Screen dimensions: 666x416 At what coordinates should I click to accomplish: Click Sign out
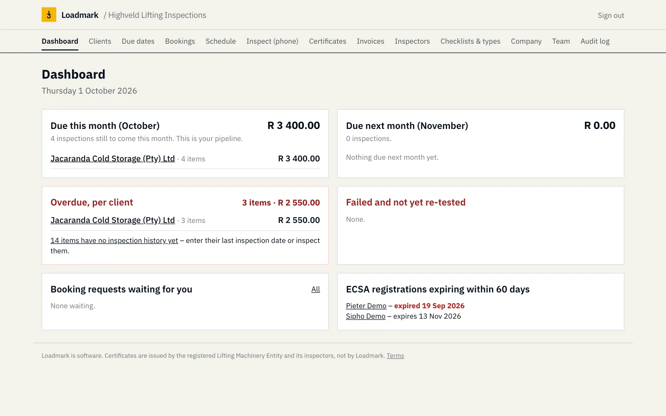click(x=611, y=15)
